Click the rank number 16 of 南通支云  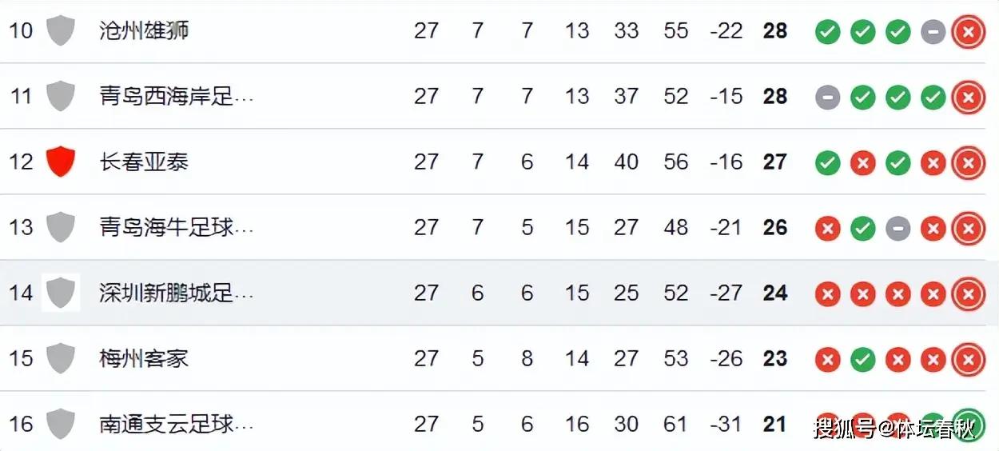click(x=21, y=424)
